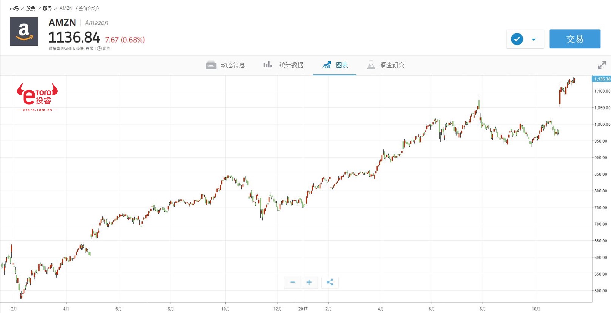
Task: Zoom in chart with plus button
Action: [x=309, y=282]
